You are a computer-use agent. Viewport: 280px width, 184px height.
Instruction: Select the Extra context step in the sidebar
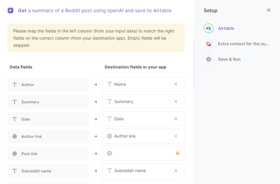(244, 43)
